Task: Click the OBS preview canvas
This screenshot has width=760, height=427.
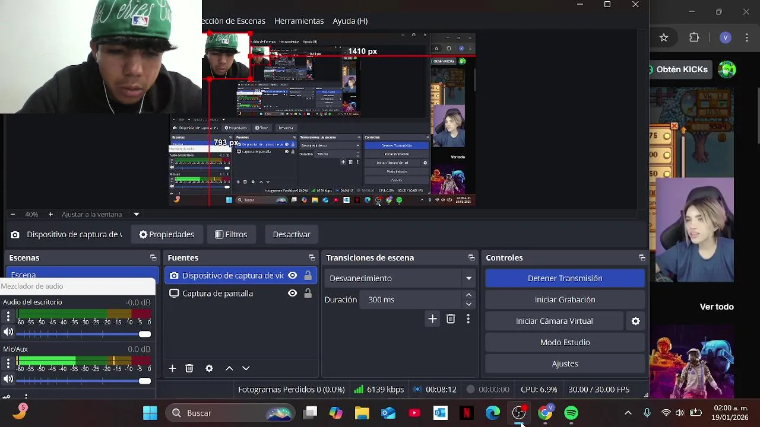Action: click(x=322, y=119)
